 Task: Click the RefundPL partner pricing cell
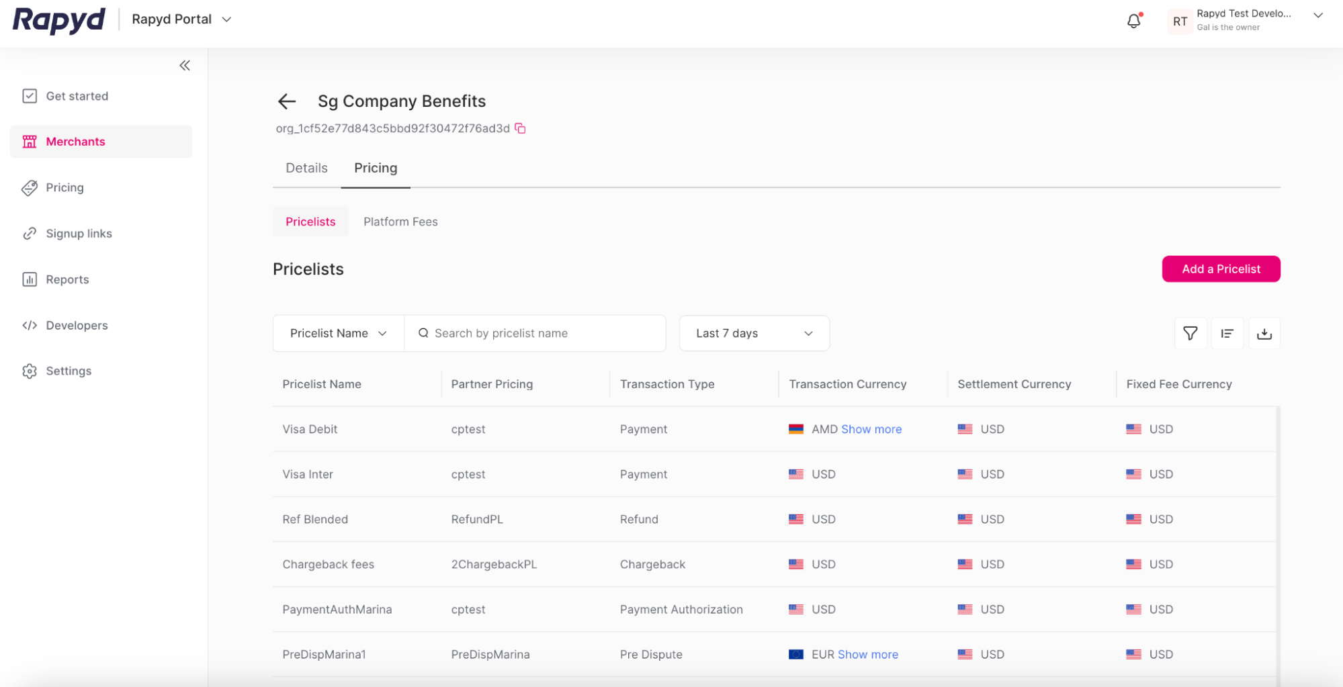click(x=477, y=519)
